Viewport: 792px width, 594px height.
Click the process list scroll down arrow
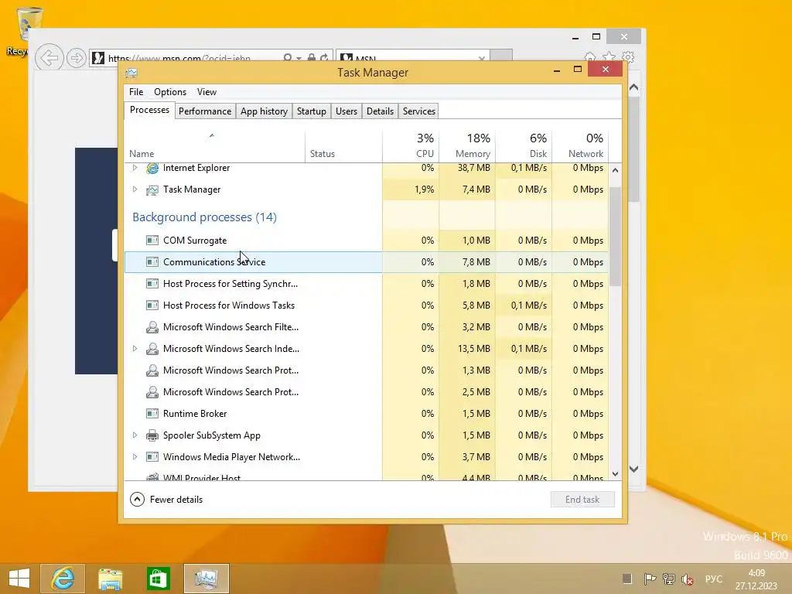tap(615, 474)
